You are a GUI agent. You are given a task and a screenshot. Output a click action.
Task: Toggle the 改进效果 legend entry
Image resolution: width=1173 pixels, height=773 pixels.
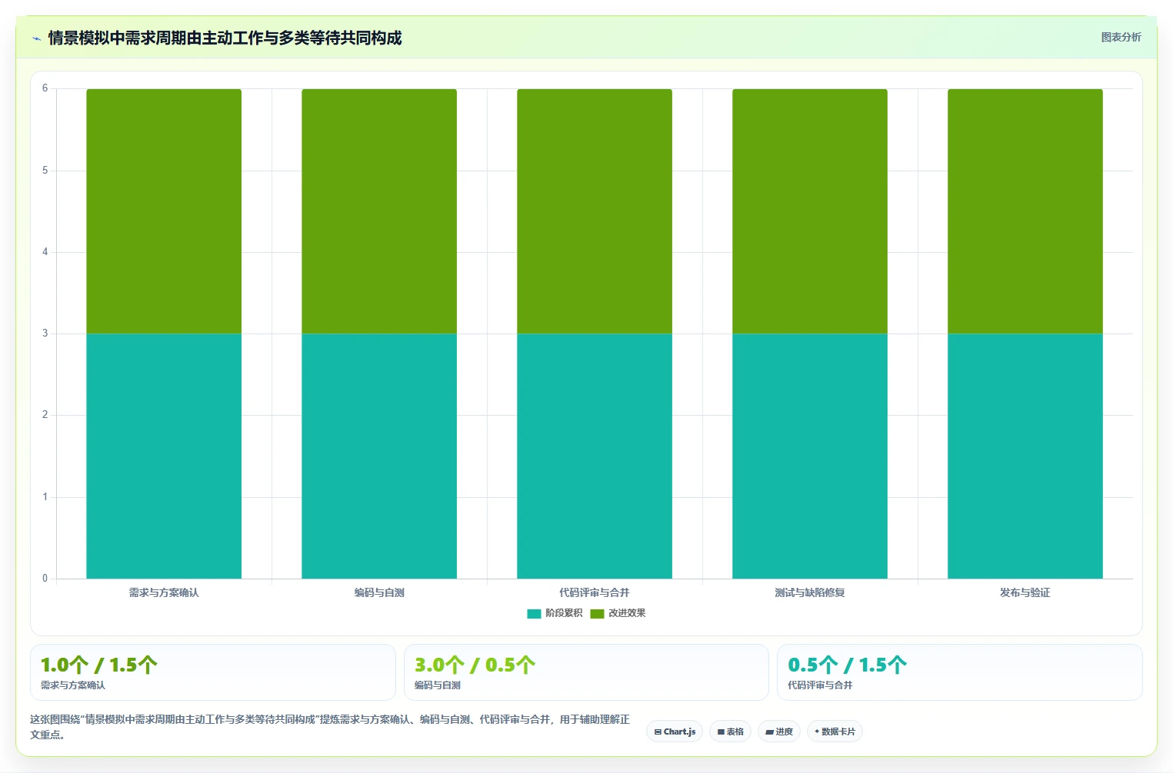[x=618, y=613]
